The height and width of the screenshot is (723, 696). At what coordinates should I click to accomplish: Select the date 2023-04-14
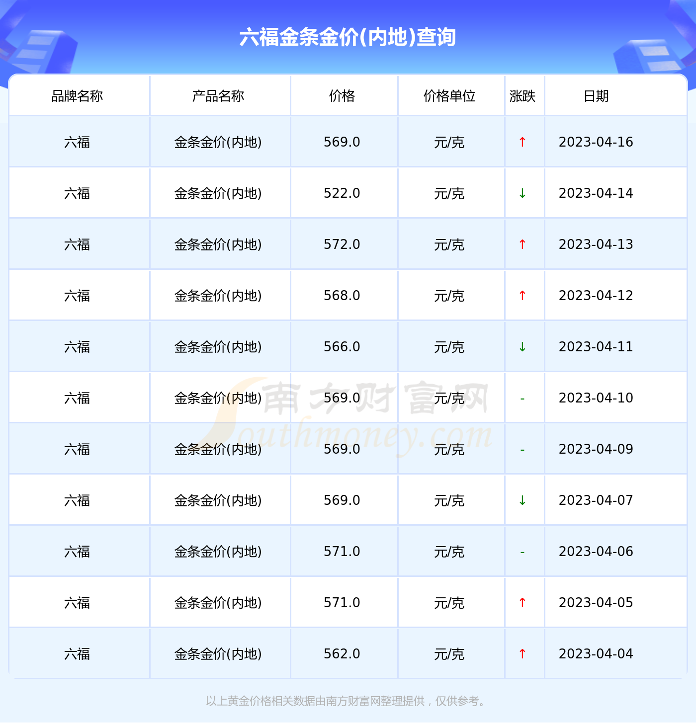[596, 193]
